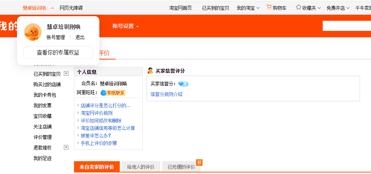Open the 账号设置 dropdown menu
The image size is (371, 174).
click(125, 26)
